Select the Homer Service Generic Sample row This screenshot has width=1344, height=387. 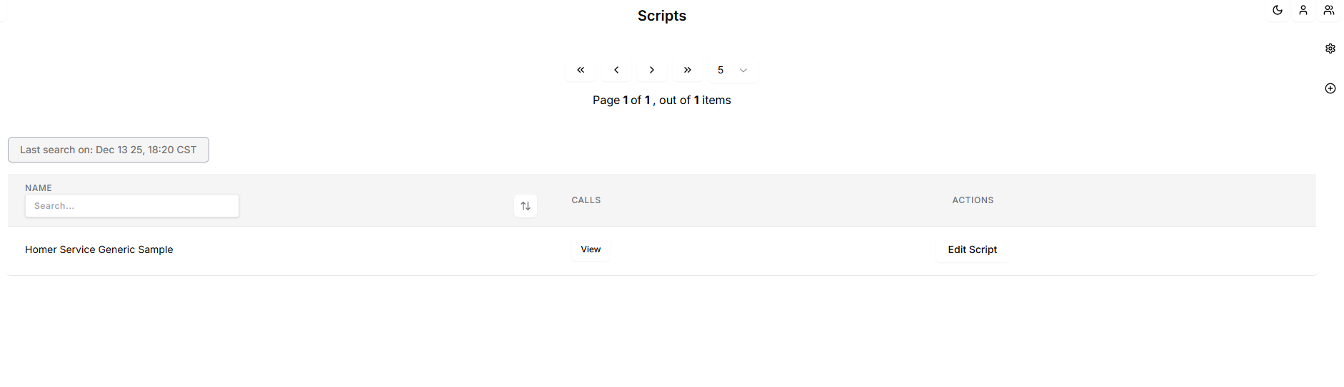click(x=99, y=249)
